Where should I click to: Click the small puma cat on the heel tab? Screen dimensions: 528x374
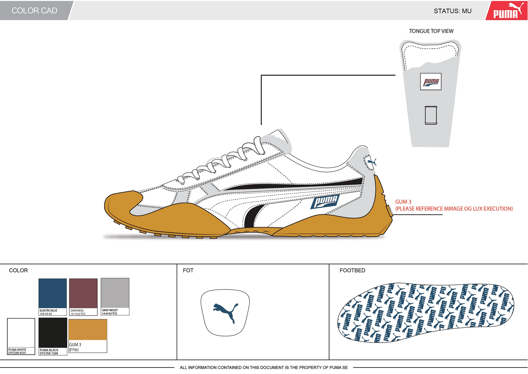[372, 162]
